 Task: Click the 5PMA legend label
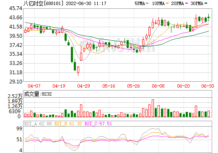pos(140,3)
